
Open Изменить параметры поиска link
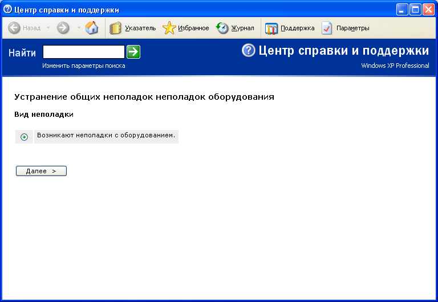coord(83,66)
